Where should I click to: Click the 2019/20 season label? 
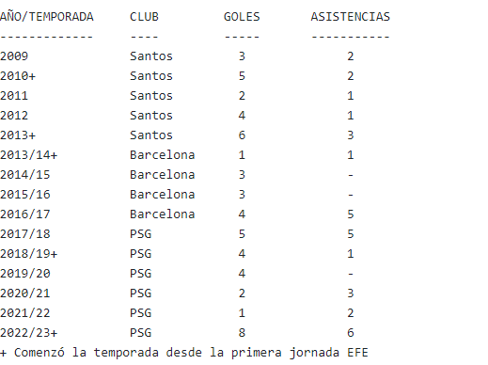(25, 274)
